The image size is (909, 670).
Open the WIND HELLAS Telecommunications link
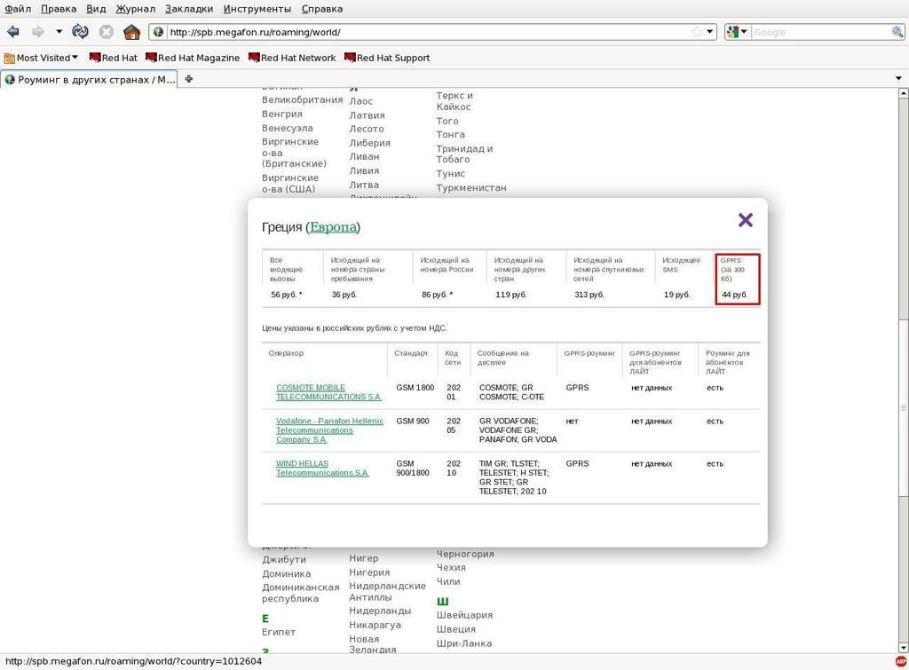pos(321,468)
